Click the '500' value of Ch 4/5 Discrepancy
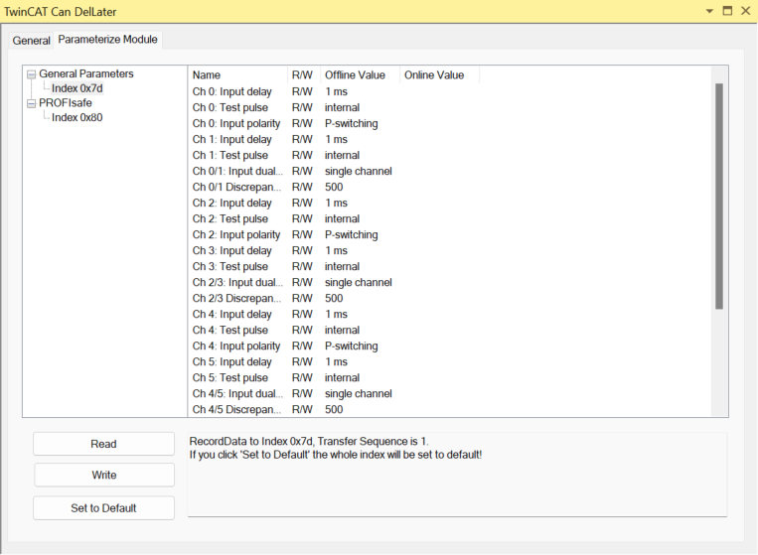Image resolution: width=758 pixels, height=555 pixels. coord(334,410)
